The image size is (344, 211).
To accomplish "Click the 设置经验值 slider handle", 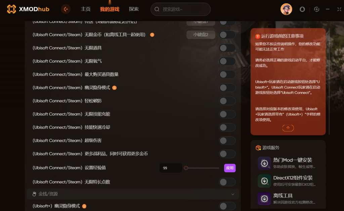I will 186,168.
